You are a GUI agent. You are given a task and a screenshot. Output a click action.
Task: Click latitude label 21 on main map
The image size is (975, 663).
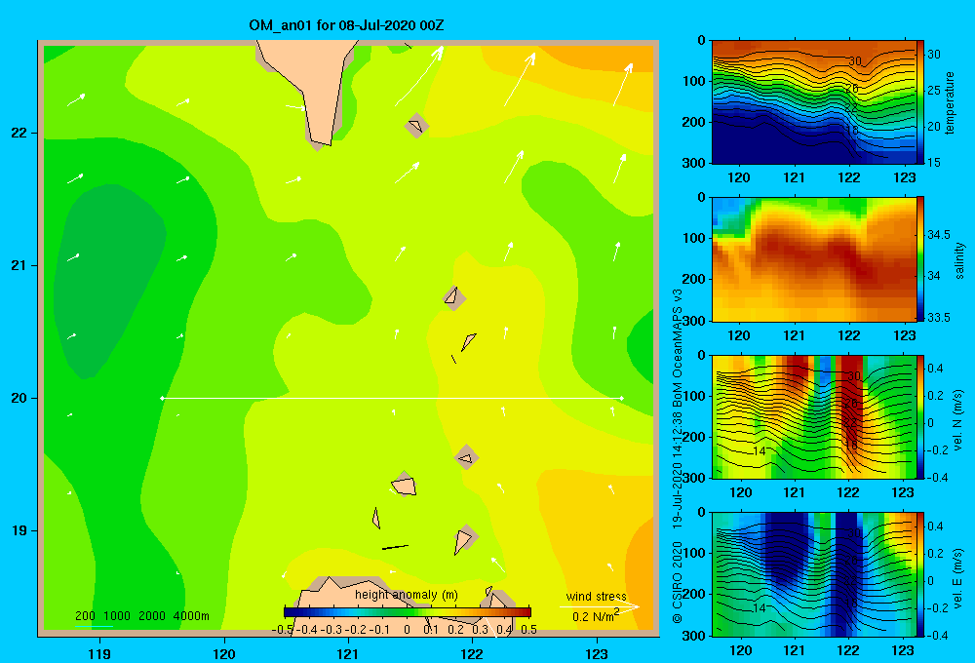[19, 265]
